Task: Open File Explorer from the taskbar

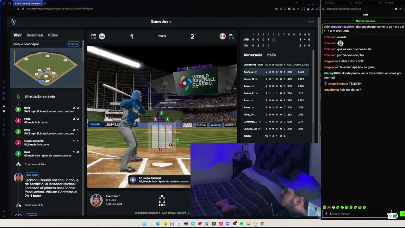Action: tap(248, 224)
